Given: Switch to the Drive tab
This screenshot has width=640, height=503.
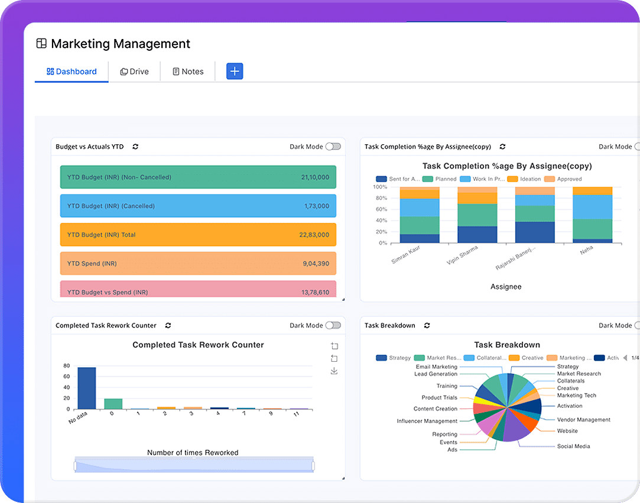Looking at the screenshot, I should (135, 72).
